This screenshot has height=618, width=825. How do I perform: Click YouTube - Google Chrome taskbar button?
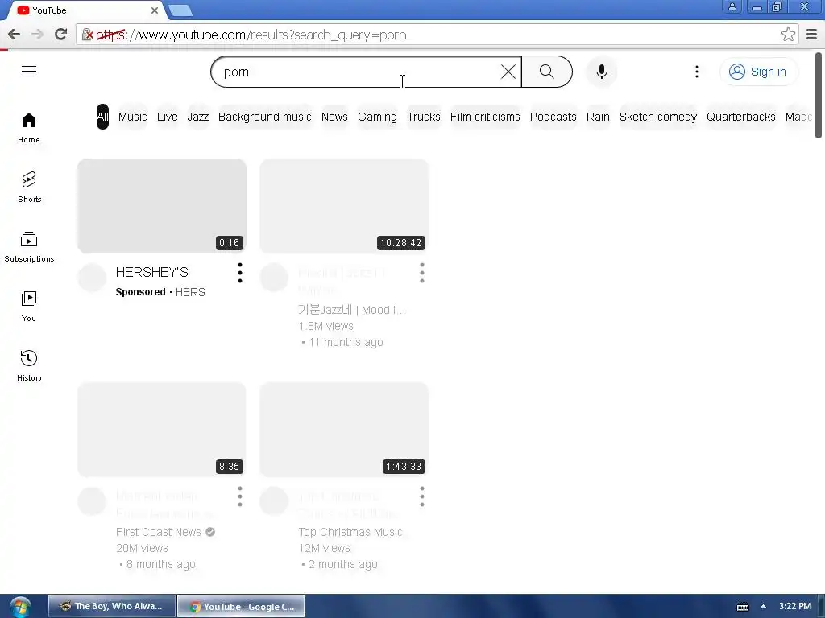point(241,606)
